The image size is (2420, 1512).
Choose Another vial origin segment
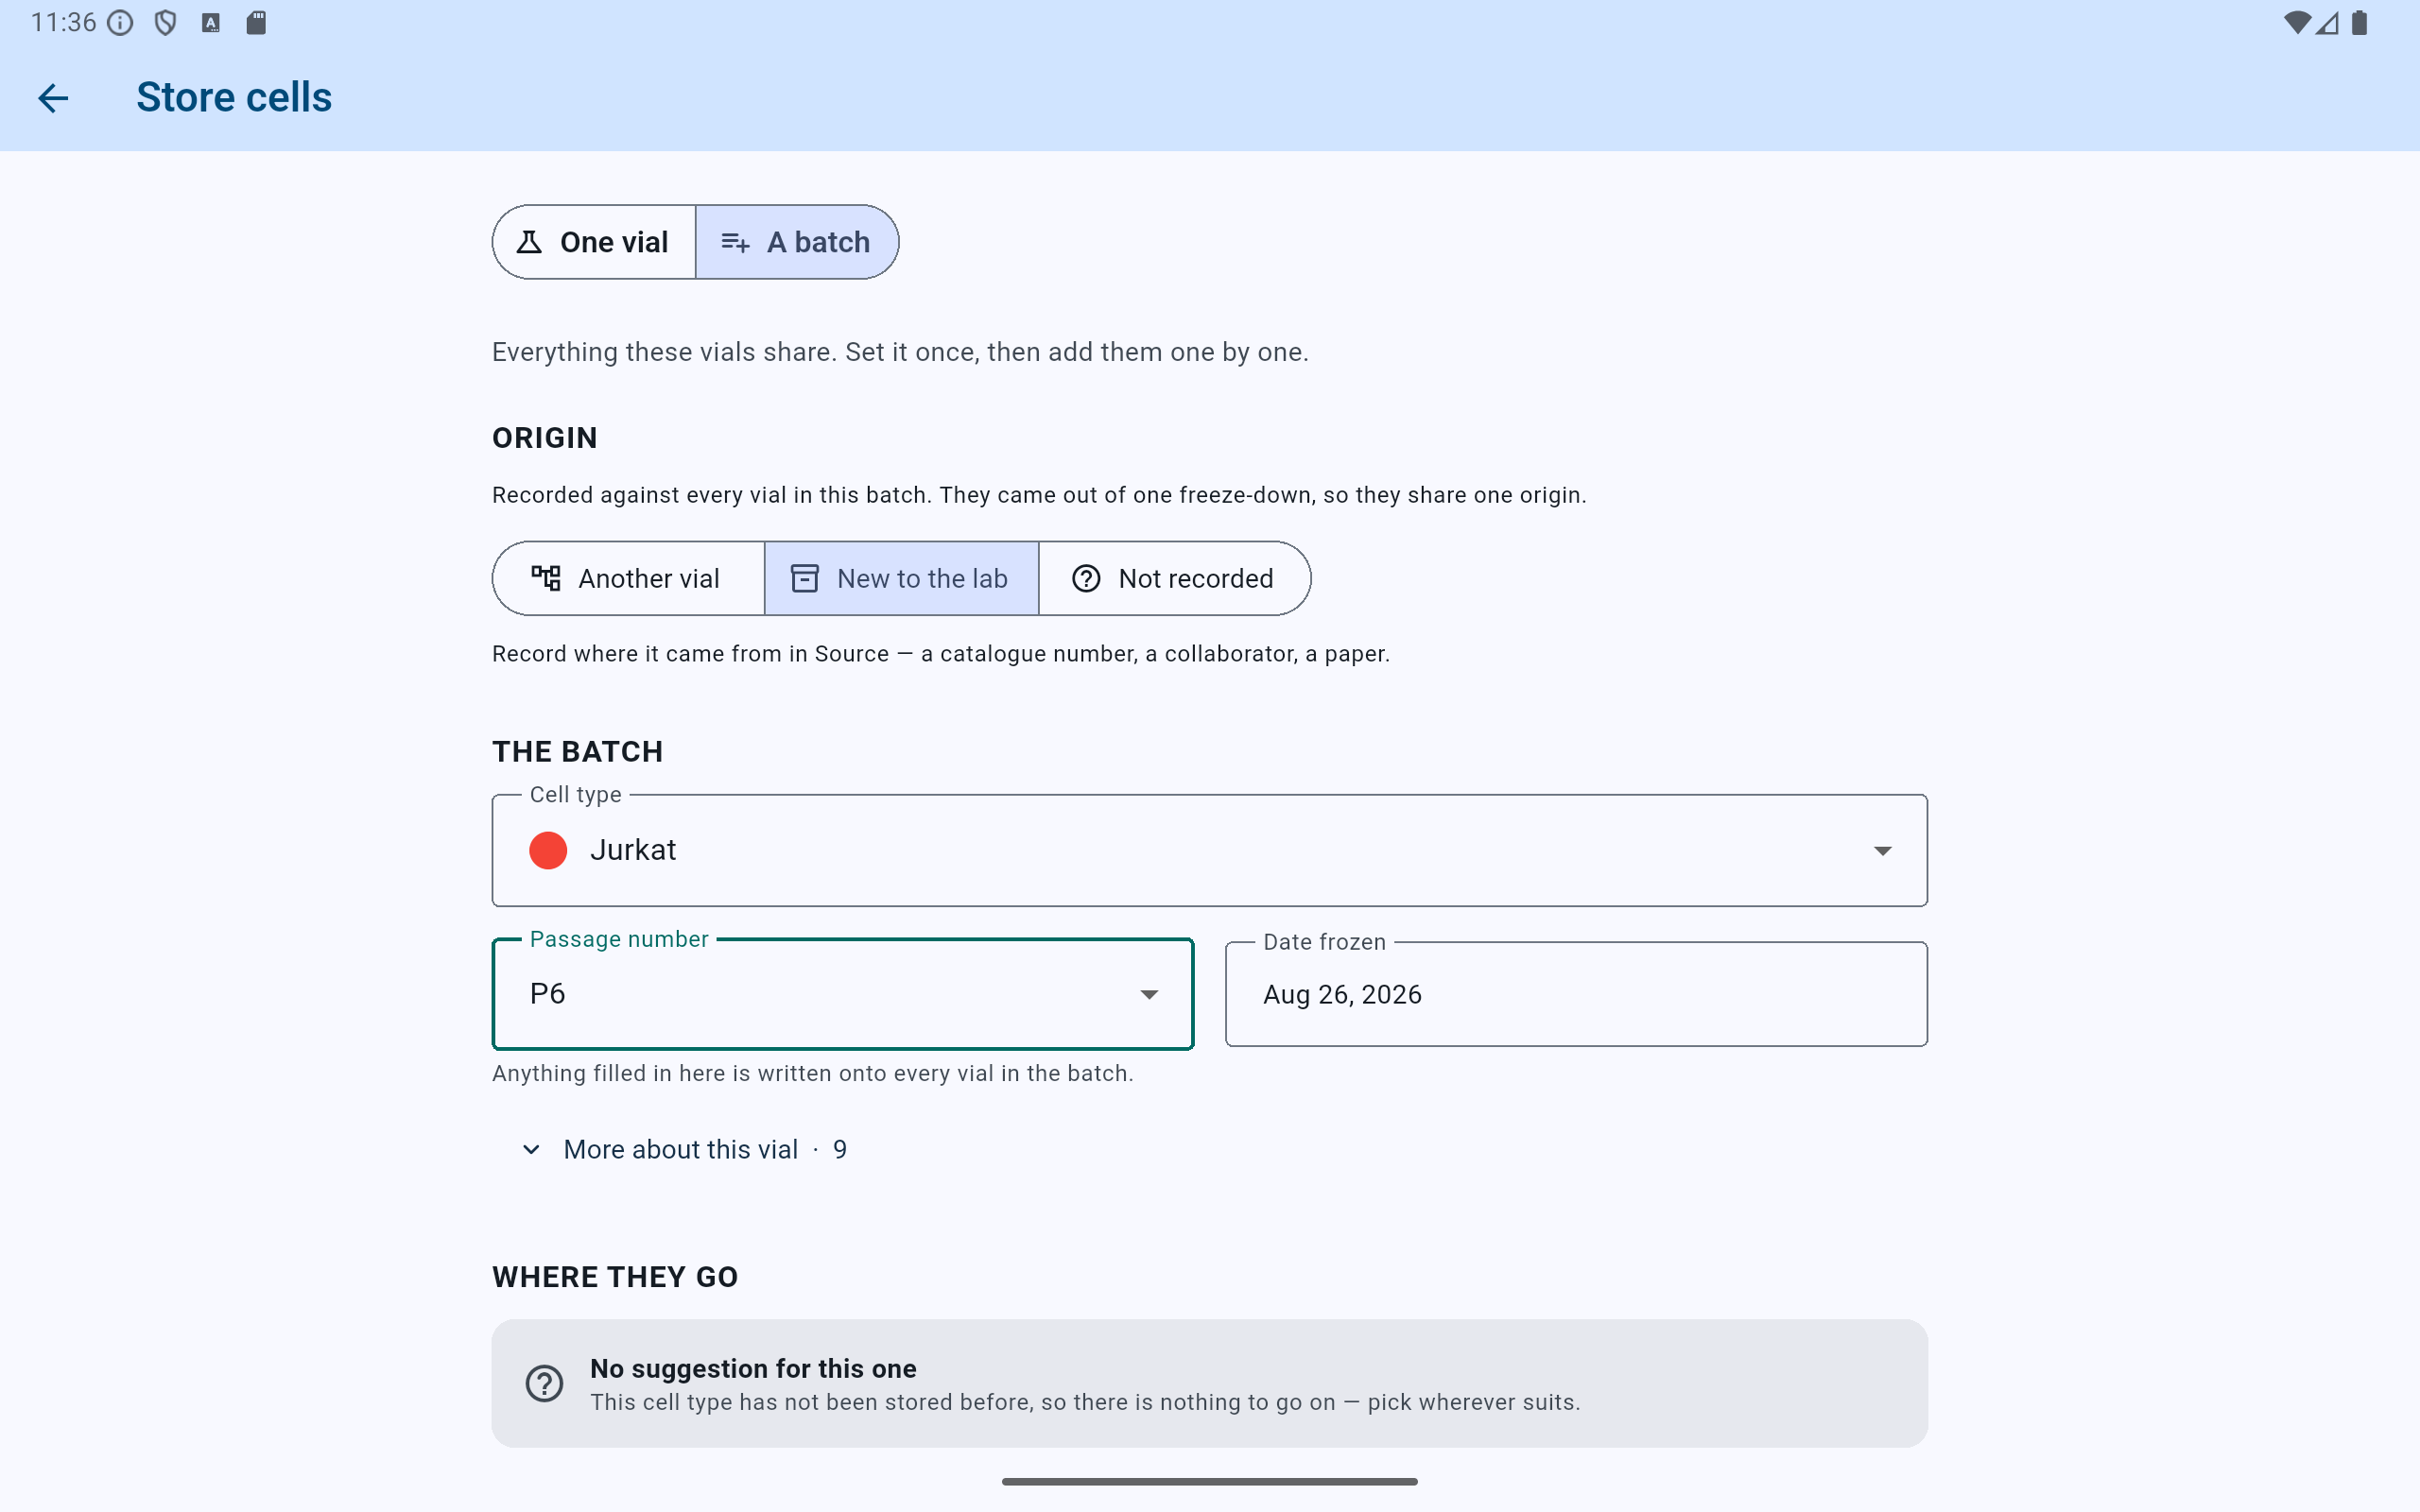629,578
